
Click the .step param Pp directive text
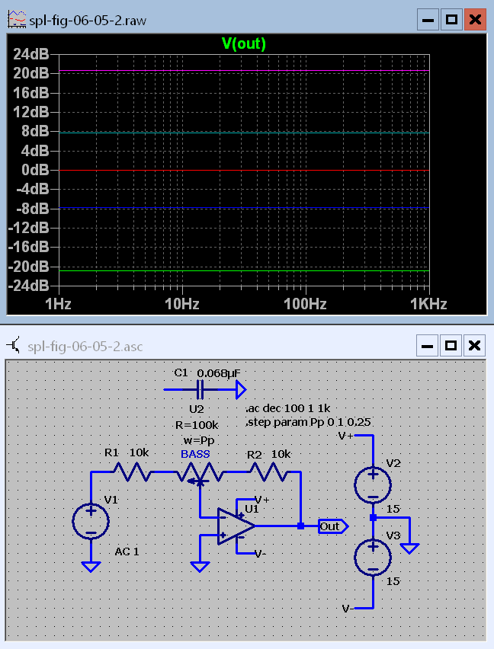pyautogui.click(x=298, y=421)
